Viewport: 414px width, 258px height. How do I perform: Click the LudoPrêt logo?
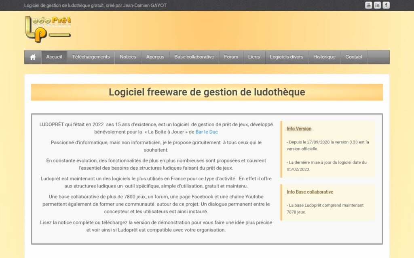pyautogui.click(x=49, y=29)
